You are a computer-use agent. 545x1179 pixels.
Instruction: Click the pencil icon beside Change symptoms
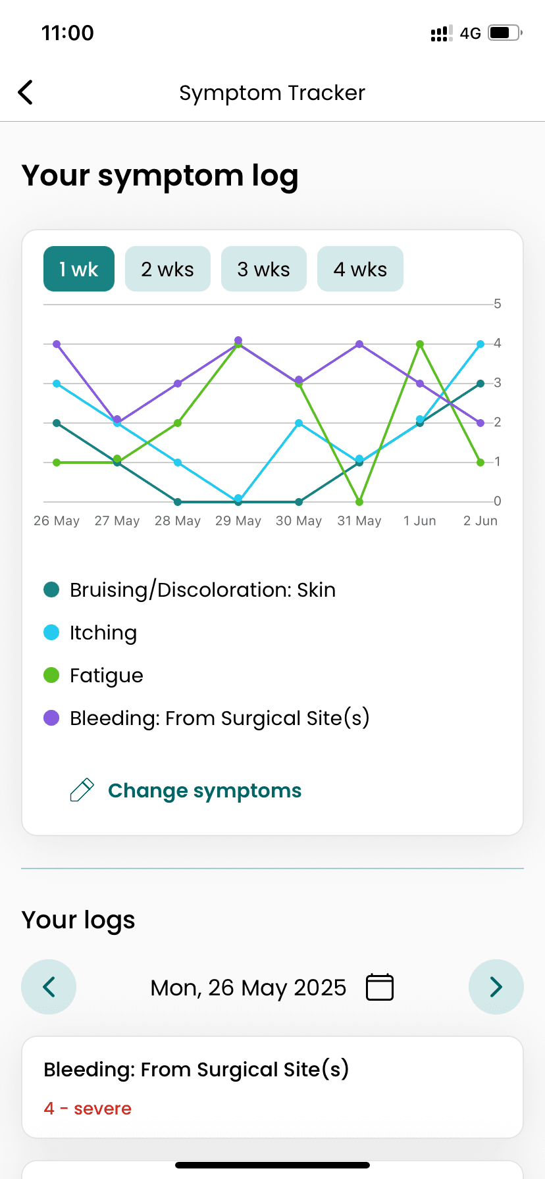click(82, 790)
